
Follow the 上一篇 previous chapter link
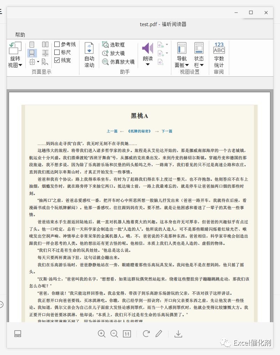(x=112, y=131)
